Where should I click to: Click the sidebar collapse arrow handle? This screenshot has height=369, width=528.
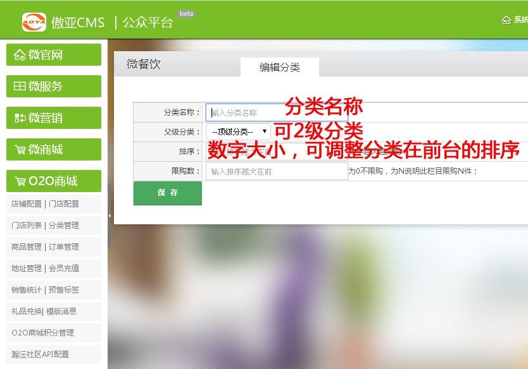110,215
